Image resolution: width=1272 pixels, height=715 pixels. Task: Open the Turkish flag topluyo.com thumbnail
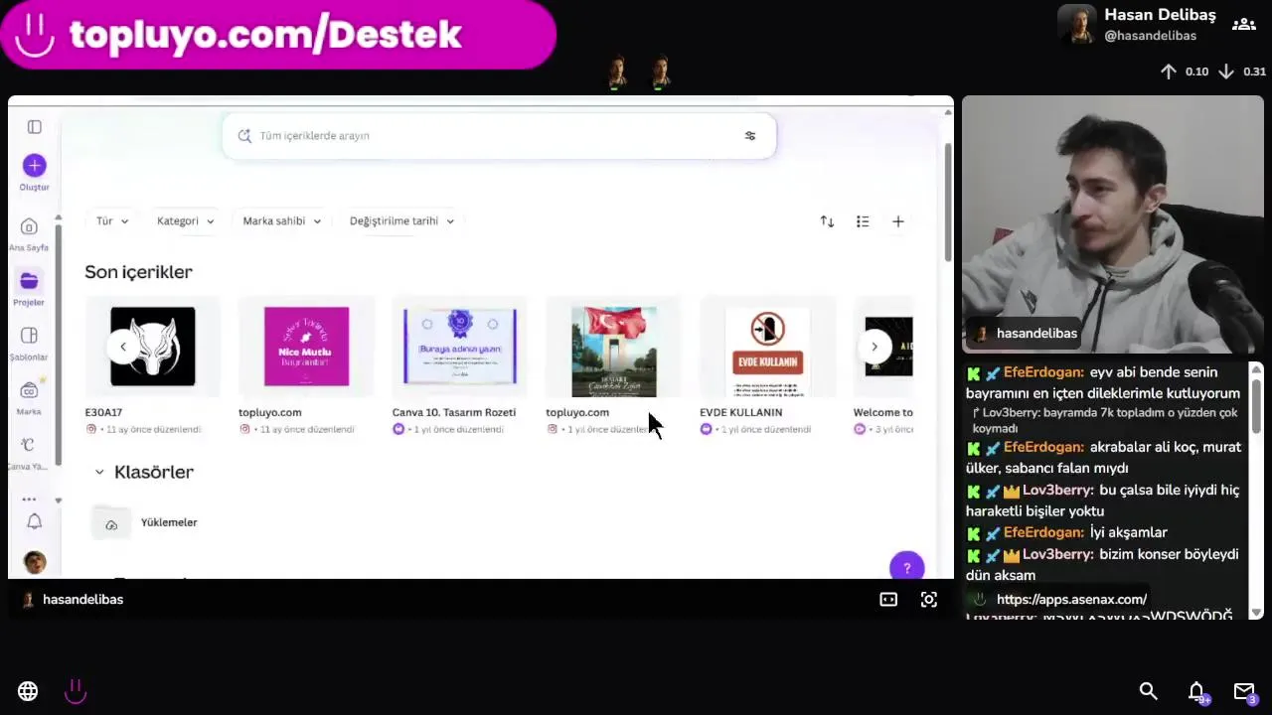click(614, 347)
